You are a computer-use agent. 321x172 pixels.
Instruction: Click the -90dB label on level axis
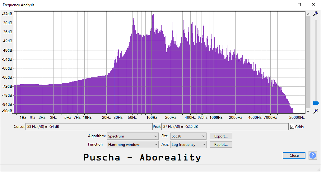tap(7, 111)
